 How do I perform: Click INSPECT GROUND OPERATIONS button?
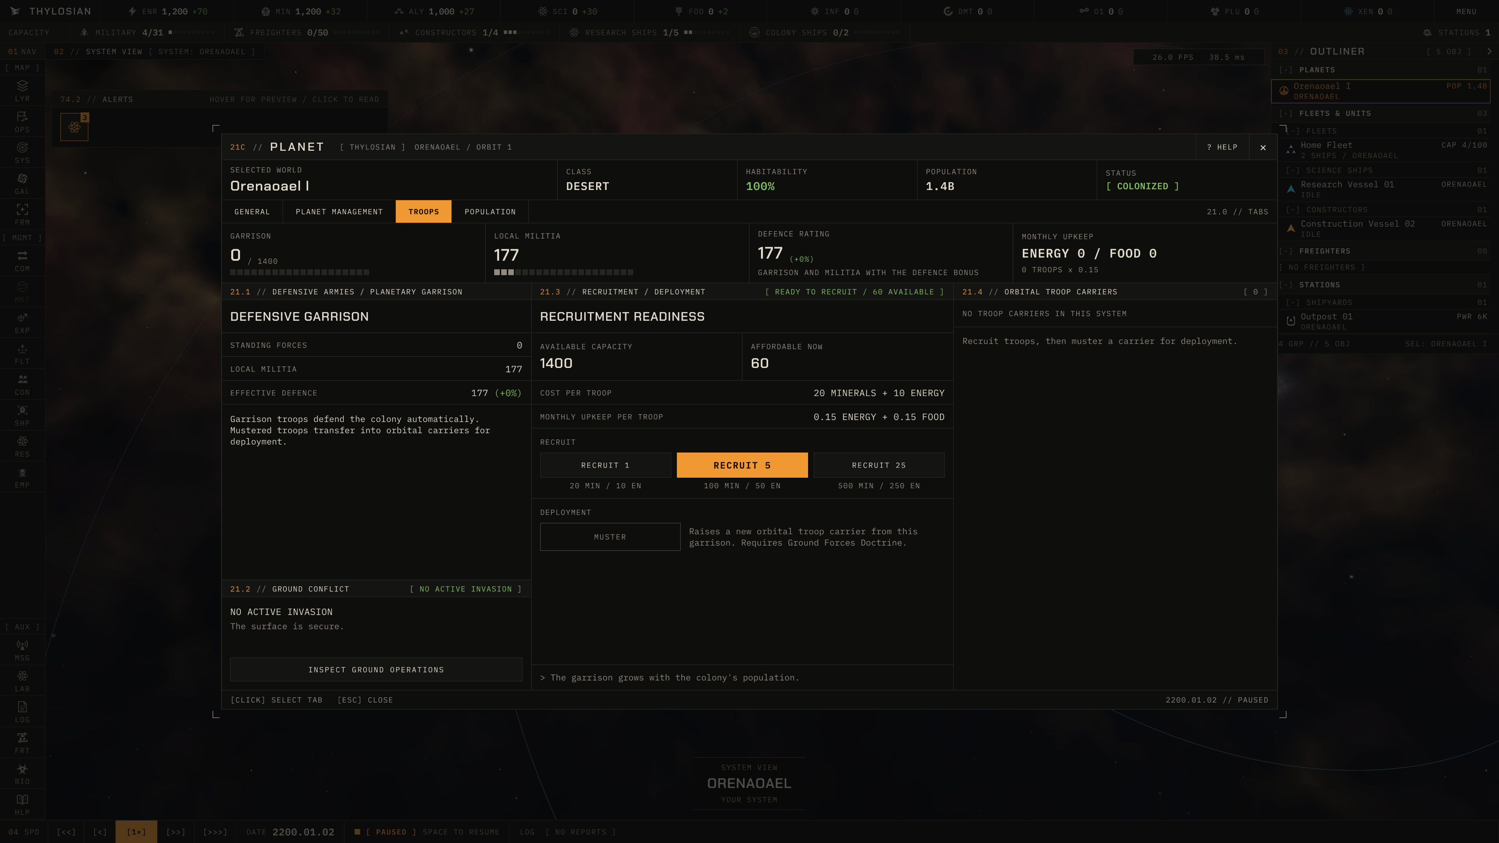pos(376,670)
